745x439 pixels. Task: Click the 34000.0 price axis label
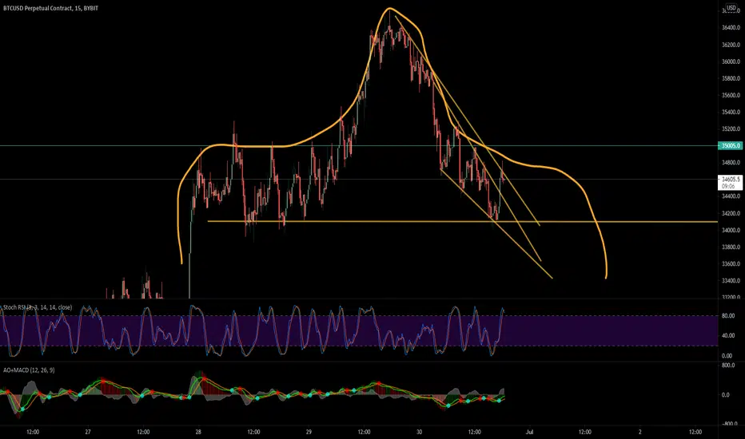point(731,230)
